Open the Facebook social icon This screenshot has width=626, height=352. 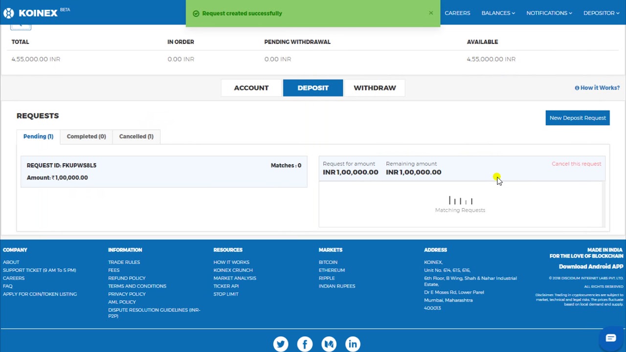tap(305, 344)
